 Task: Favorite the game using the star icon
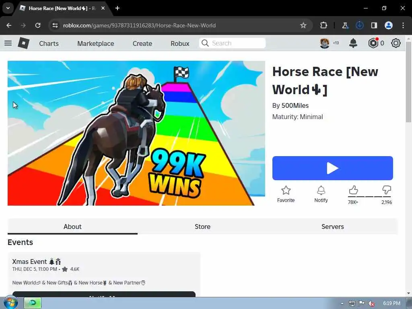click(x=286, y=190)
